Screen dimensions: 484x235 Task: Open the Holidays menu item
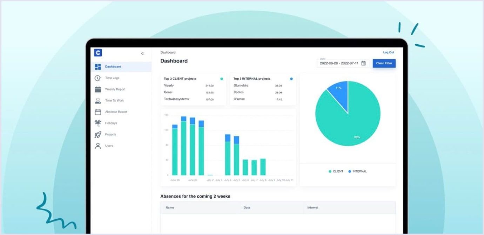[121, 123]
